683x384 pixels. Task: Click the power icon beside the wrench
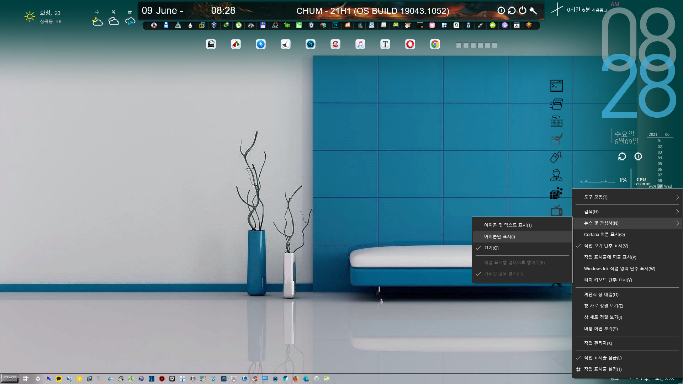point(522,11)
